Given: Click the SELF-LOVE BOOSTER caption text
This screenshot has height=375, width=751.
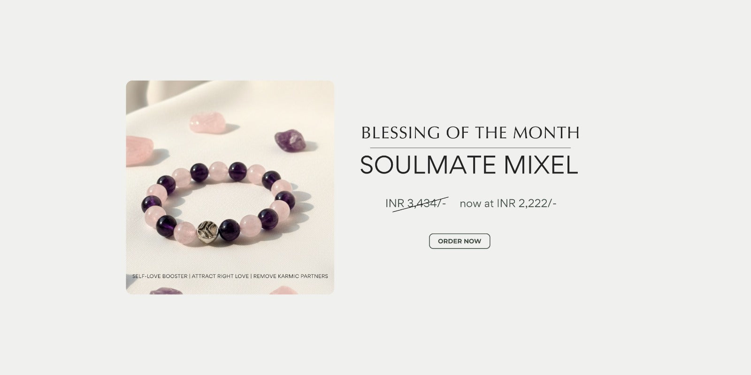Looking at the screenshot, I should tap(160, 276).
